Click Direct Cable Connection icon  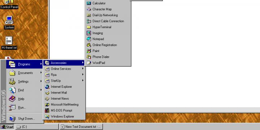pos(89,21)
